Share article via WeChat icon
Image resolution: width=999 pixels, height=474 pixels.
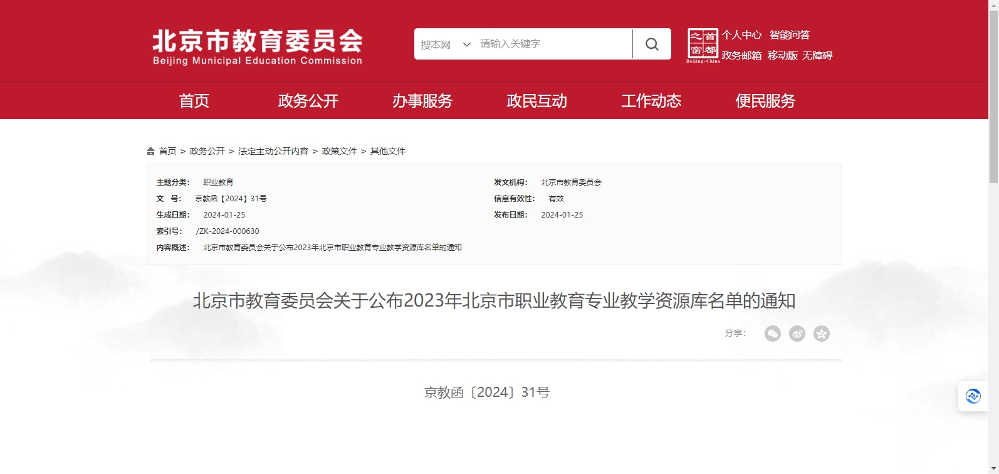[x=772, y=334]
